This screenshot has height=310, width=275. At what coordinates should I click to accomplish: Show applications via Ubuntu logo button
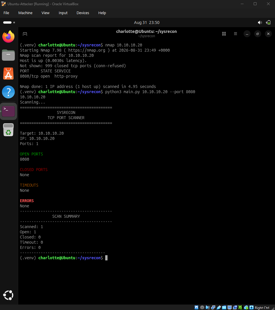tap(8, 295)
